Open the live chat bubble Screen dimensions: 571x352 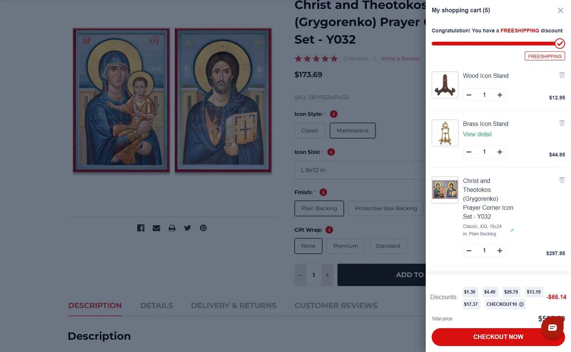pos(552,328)
